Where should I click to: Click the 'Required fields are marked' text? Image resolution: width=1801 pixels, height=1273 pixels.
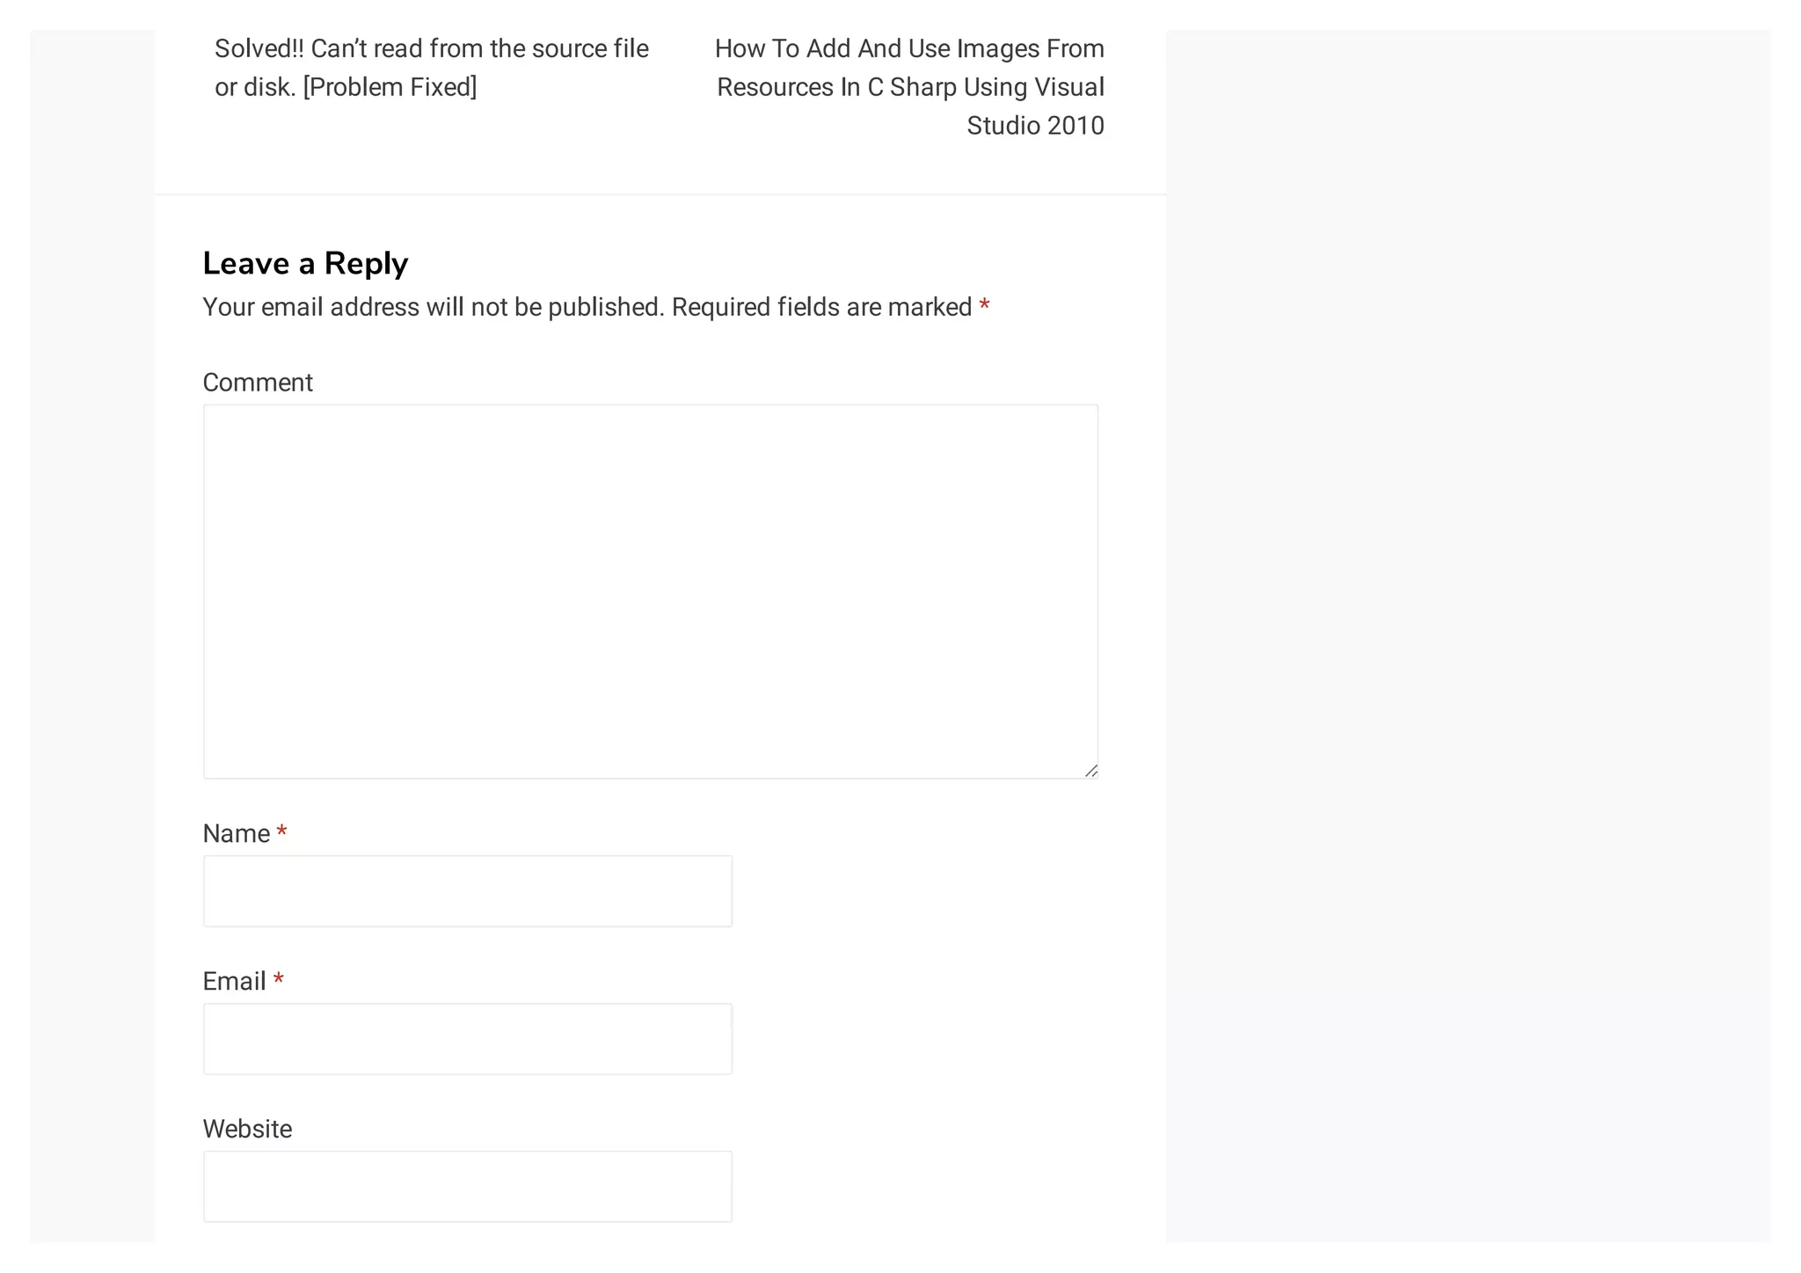click(821, 307)
